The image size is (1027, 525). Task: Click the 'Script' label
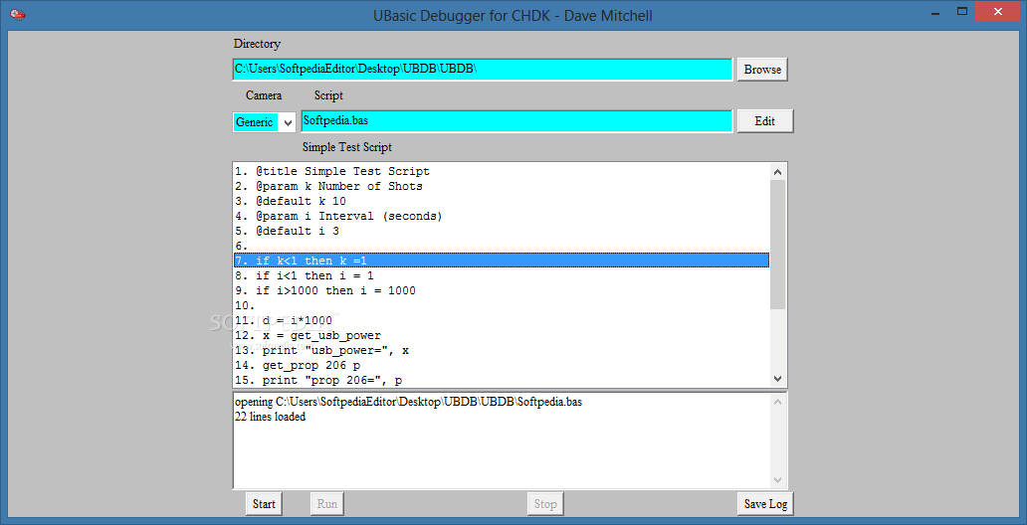point(328,95)
